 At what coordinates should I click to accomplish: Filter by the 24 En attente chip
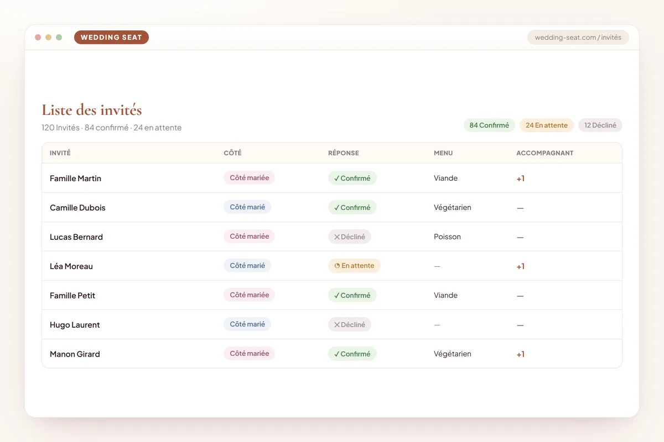547,125
